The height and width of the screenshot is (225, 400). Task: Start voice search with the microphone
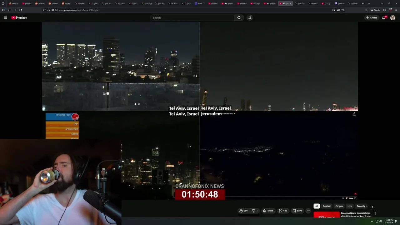249,18
